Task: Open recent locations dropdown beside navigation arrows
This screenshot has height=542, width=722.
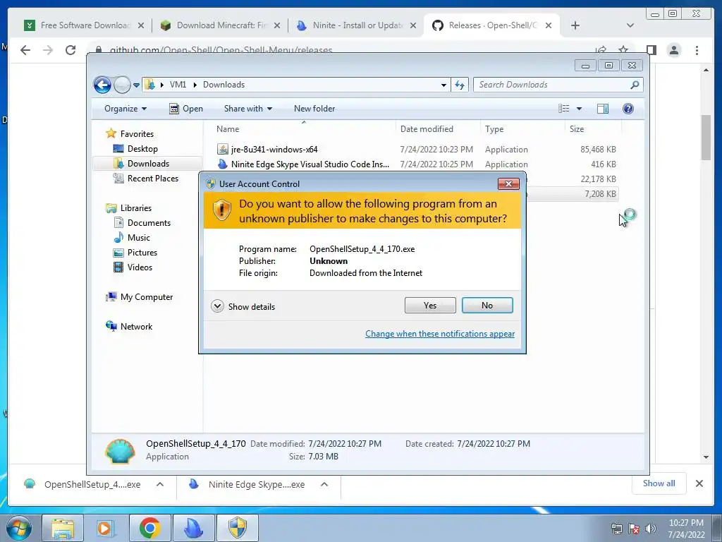Action: point(136,85)
